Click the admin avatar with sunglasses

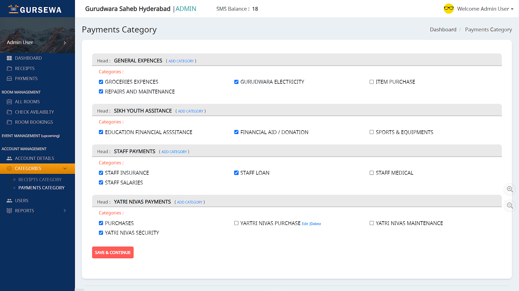pos(449,9)
